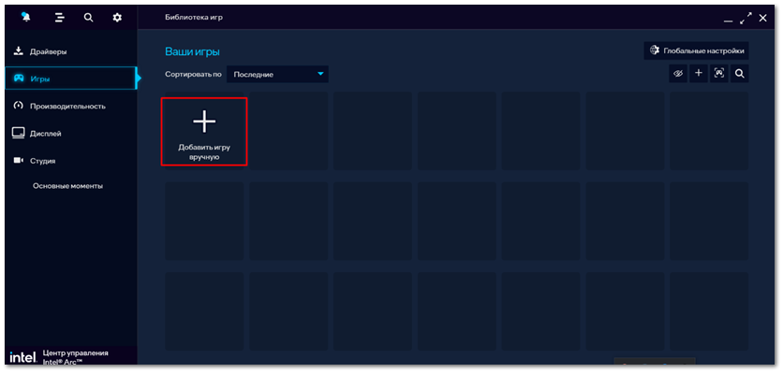
Task: Click the search magnifier in top-left bar
Action: pos(88,18)
